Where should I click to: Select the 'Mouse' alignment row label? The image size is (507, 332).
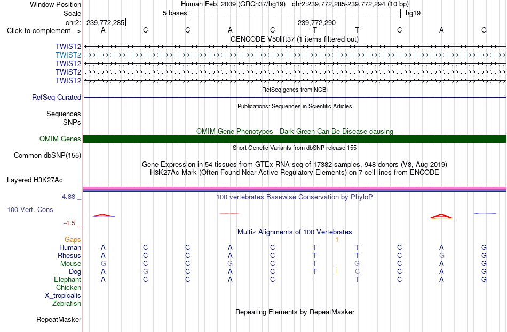[70, 264]
